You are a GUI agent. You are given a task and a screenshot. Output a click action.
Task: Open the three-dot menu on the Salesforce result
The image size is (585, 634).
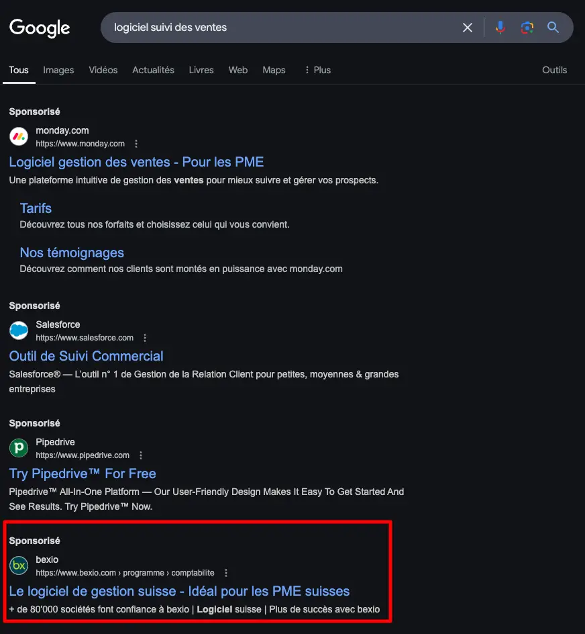coord(145,337)
